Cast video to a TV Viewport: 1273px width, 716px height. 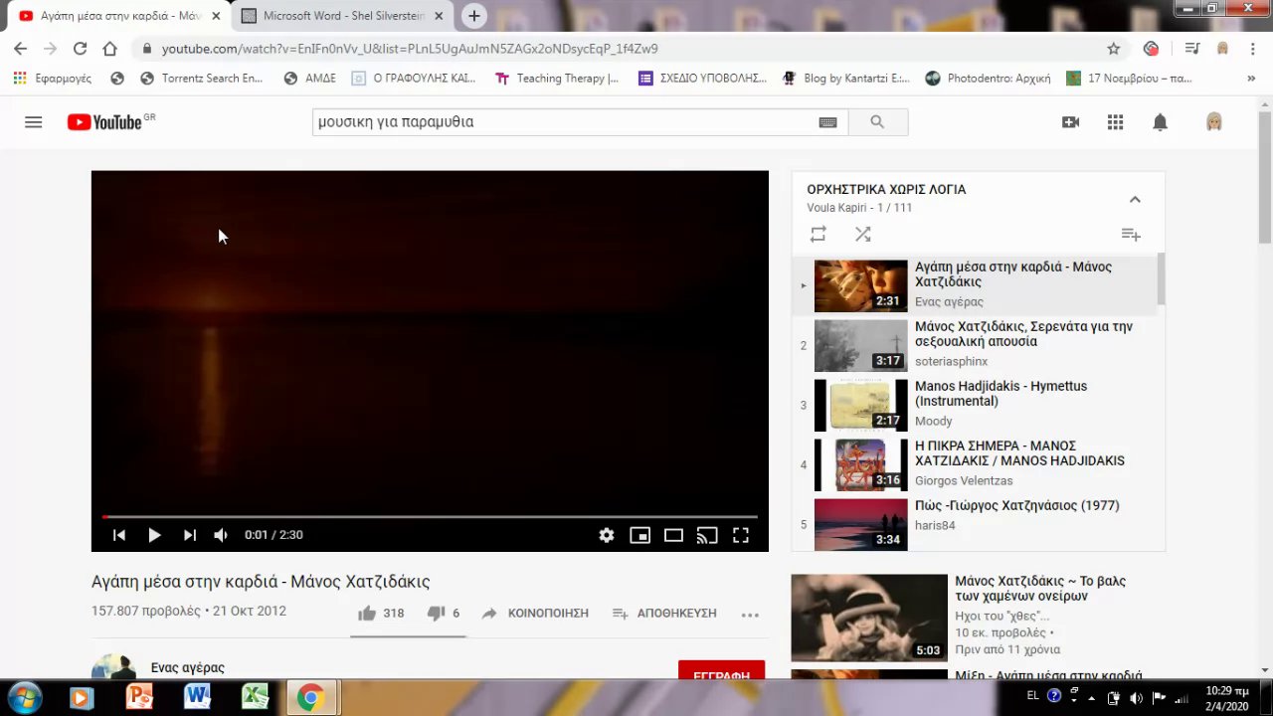707,535
